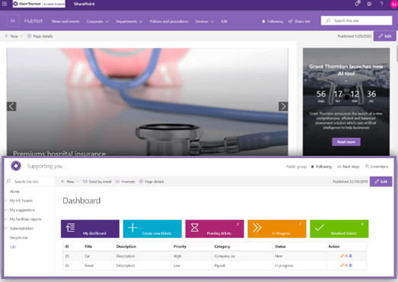Open the notifications icon in top bar
The image size is (398, 282).
[x=358, y=4]
